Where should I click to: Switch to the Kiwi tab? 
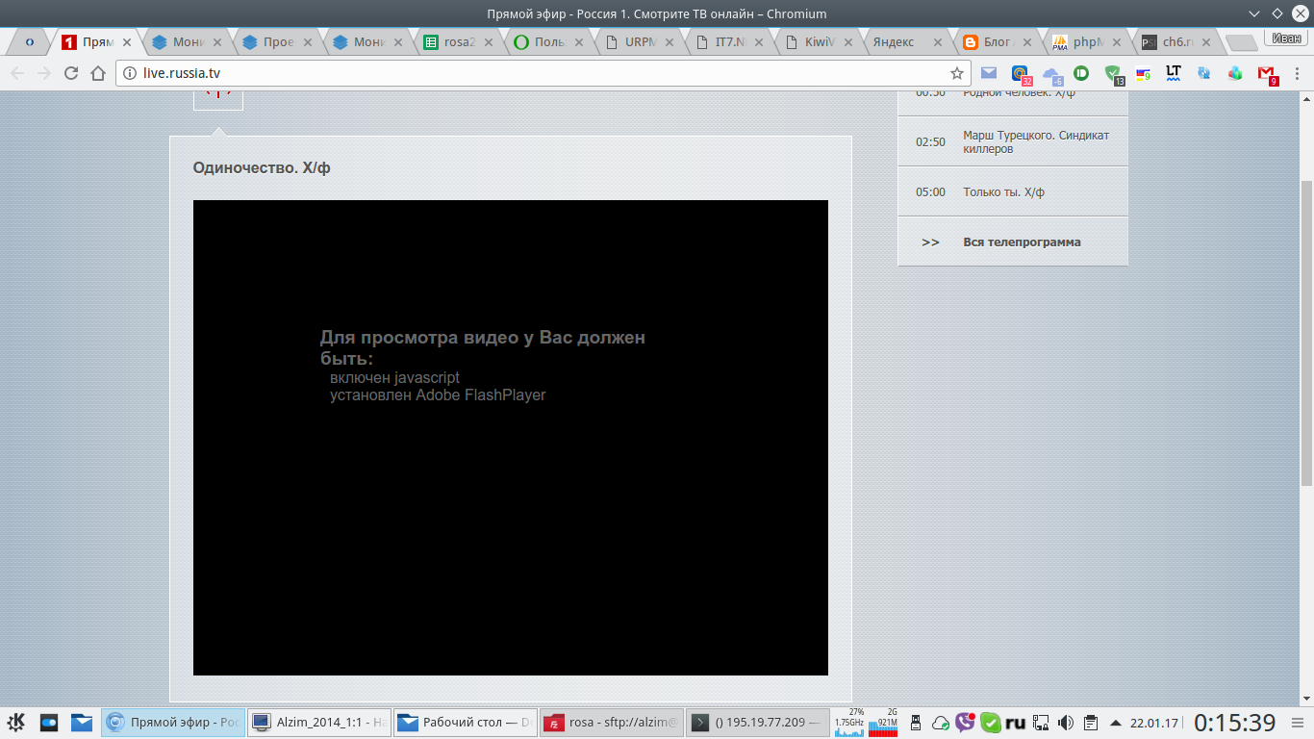(x=820, y=42)
